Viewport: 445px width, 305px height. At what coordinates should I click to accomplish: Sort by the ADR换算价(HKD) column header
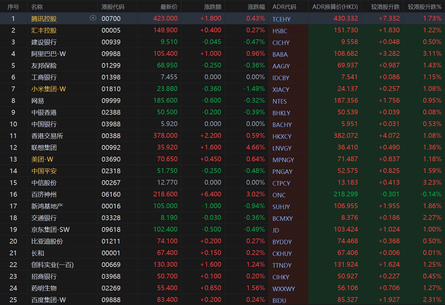click(x=335, y=7)
